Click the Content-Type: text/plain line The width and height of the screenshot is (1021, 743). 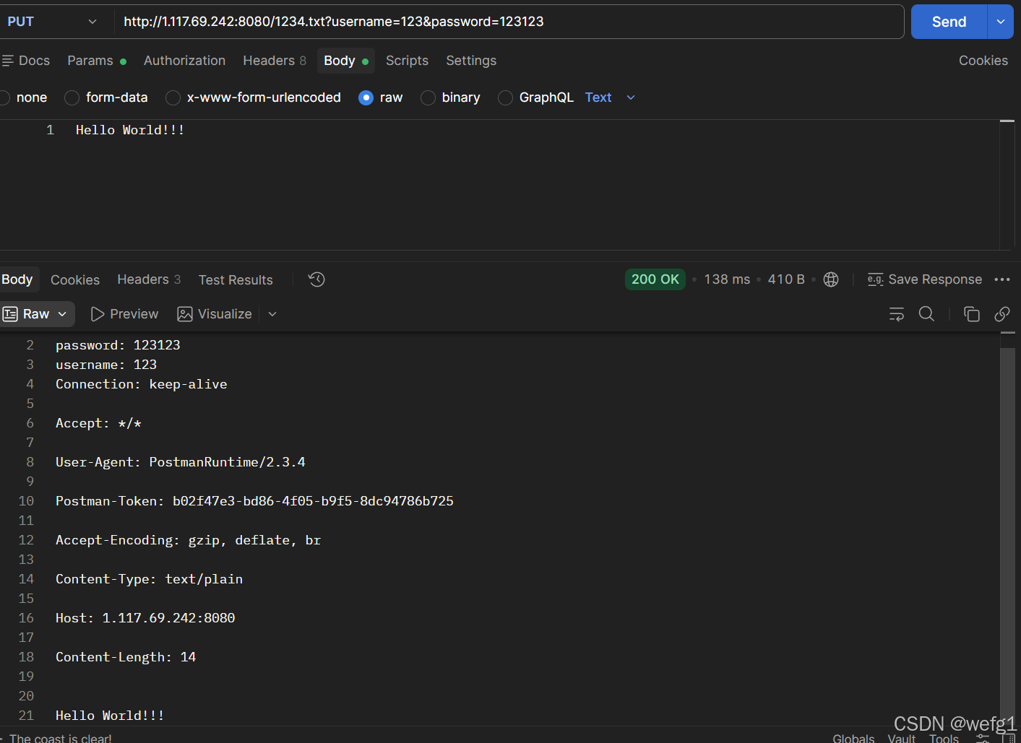pos(149,579)
